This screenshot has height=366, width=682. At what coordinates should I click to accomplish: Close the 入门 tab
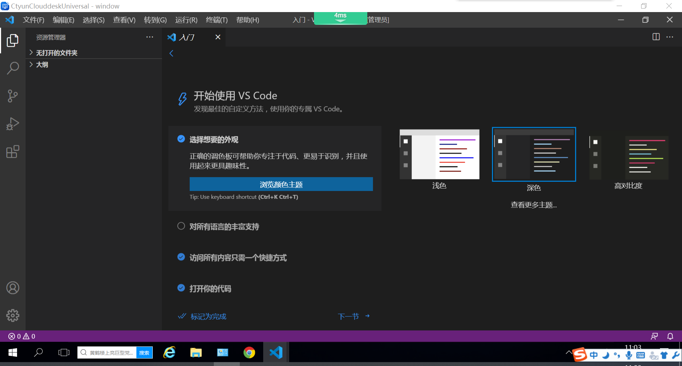218,37
